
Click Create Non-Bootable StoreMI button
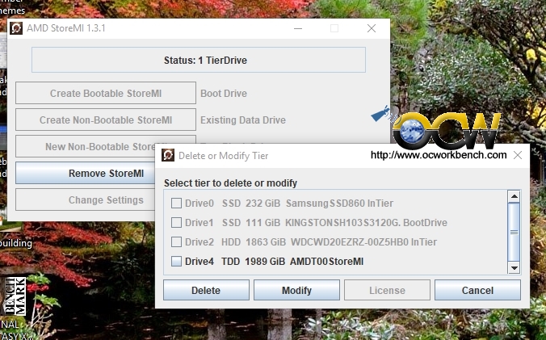[x=106, y=120]
